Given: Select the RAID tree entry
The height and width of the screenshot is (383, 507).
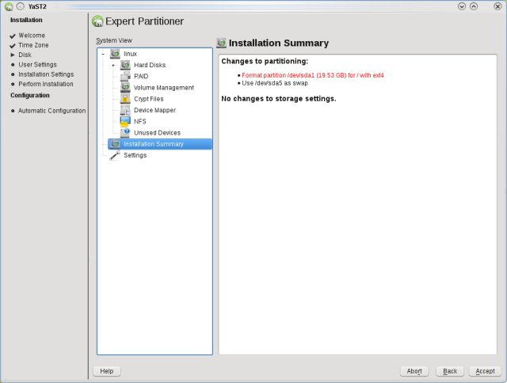Looking at the screenshot, I should [x=141, y=76].
